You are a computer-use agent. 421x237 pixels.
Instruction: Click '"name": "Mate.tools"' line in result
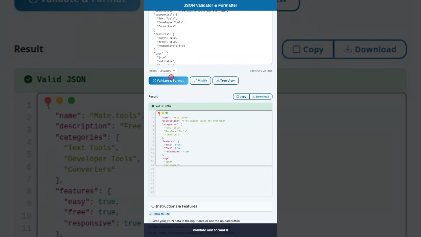175,118
